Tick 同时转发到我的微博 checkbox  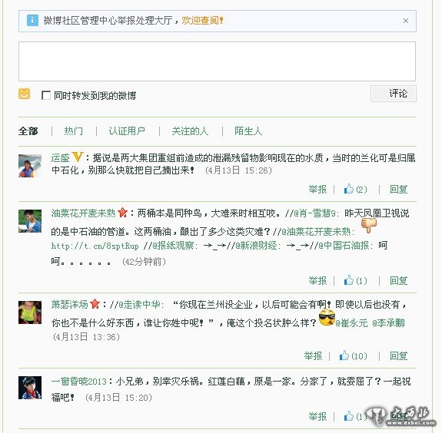point(45,95)
